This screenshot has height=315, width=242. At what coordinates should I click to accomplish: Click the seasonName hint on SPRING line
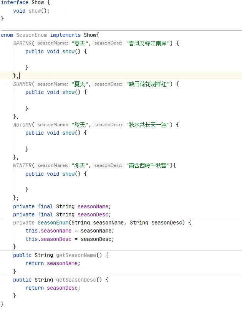click(53, 43)
